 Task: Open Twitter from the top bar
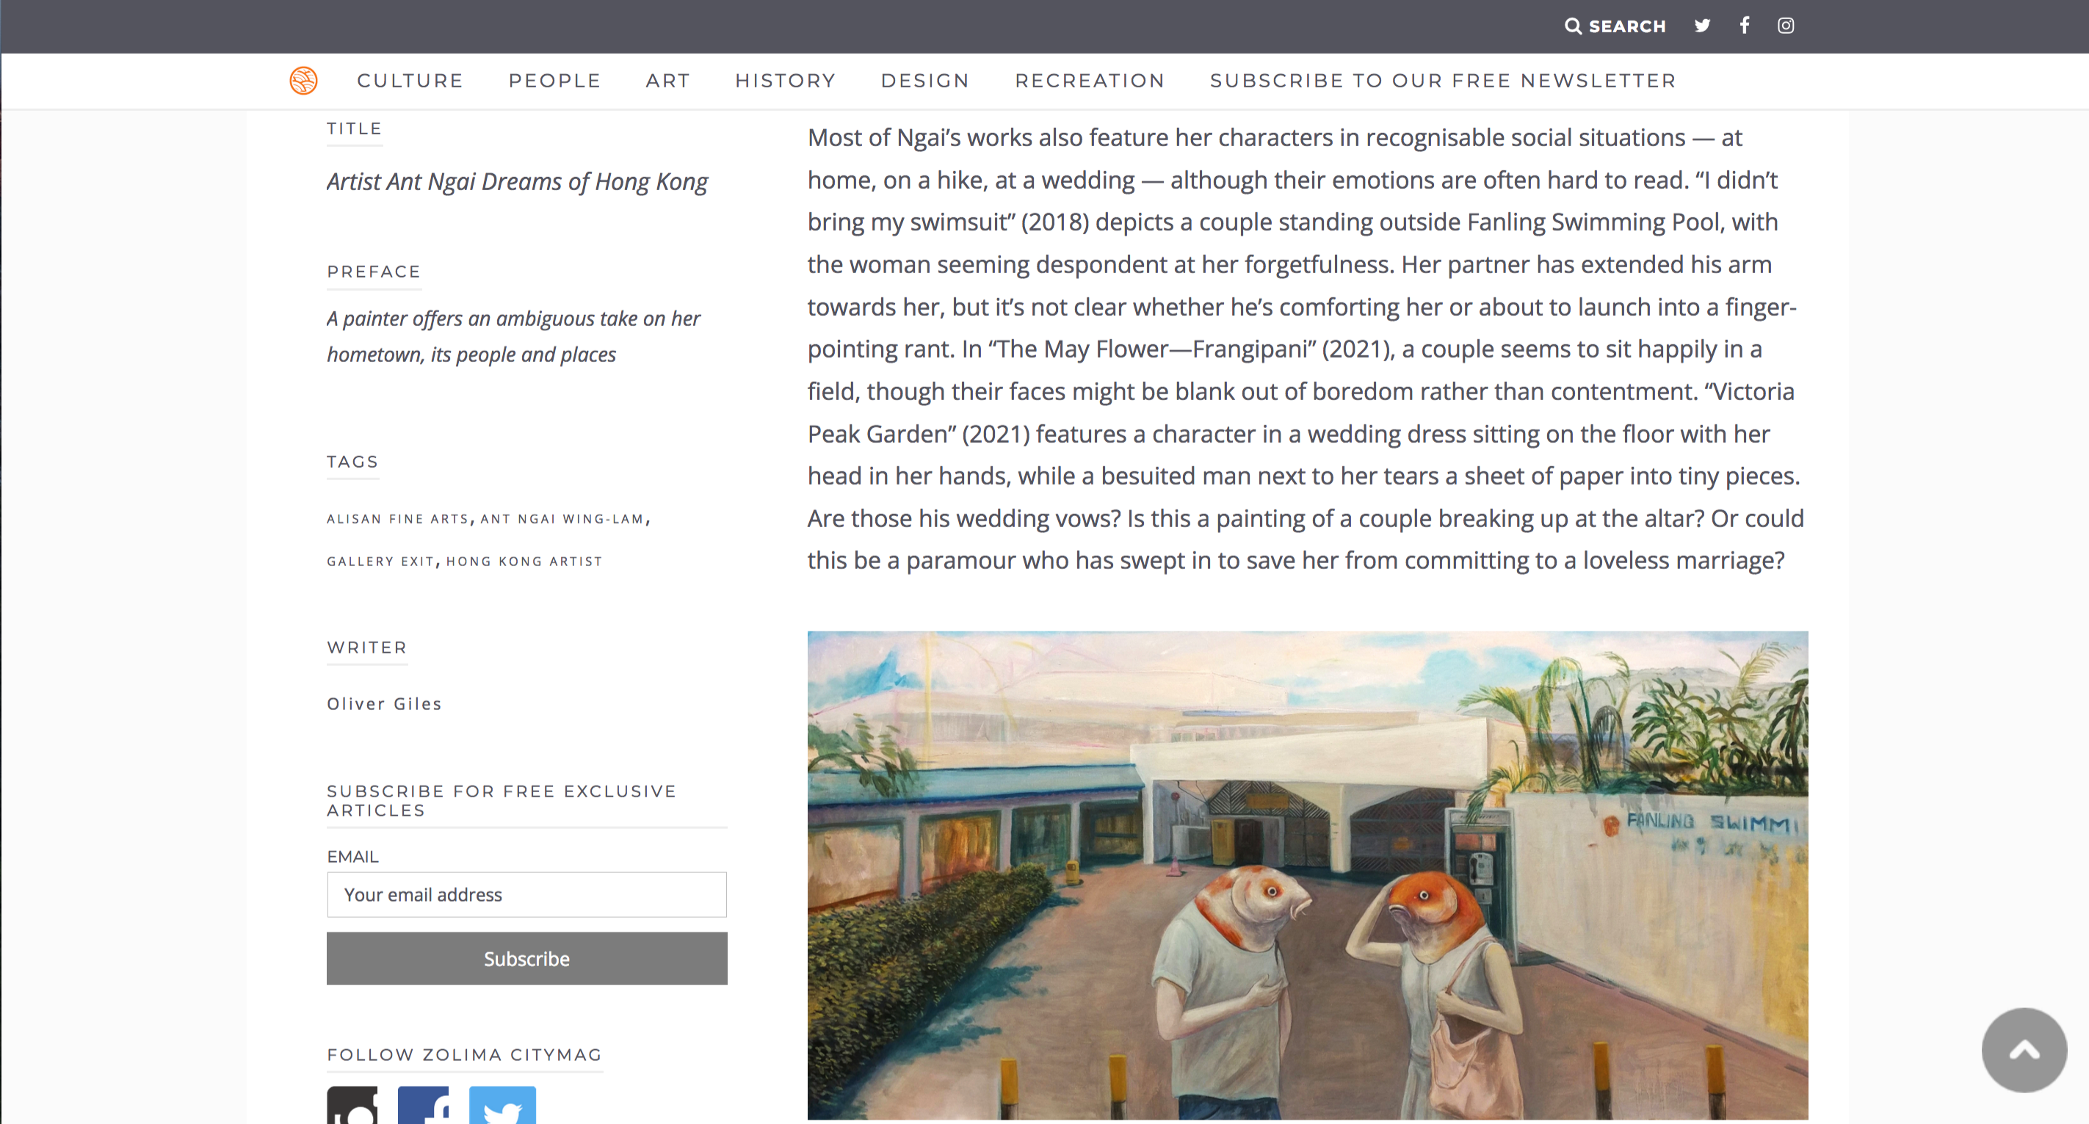tap(1702, 26)
